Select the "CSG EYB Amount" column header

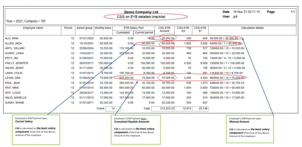click(164, 29)
